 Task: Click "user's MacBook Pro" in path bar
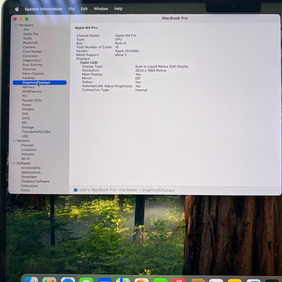pyautogui.click(x=97, y=190)
